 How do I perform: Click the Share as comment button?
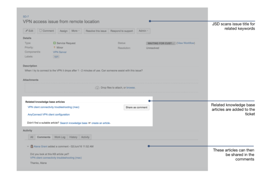(137, 107)
